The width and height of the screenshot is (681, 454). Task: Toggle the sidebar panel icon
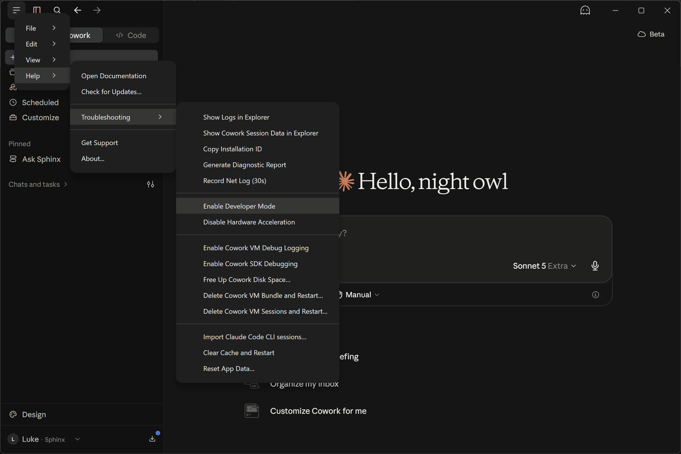coord(37,10)
